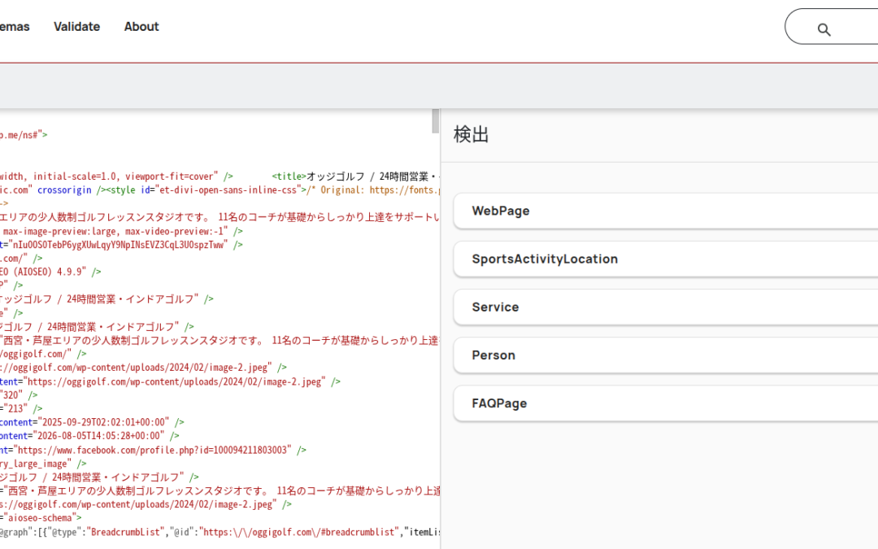
Task: Click the "2025-09-29T02:02:01+00:00" content line
Action: tap(92, 422)
